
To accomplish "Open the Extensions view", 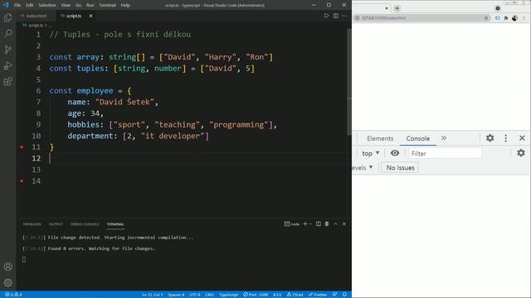I will (x=7, y=81).
